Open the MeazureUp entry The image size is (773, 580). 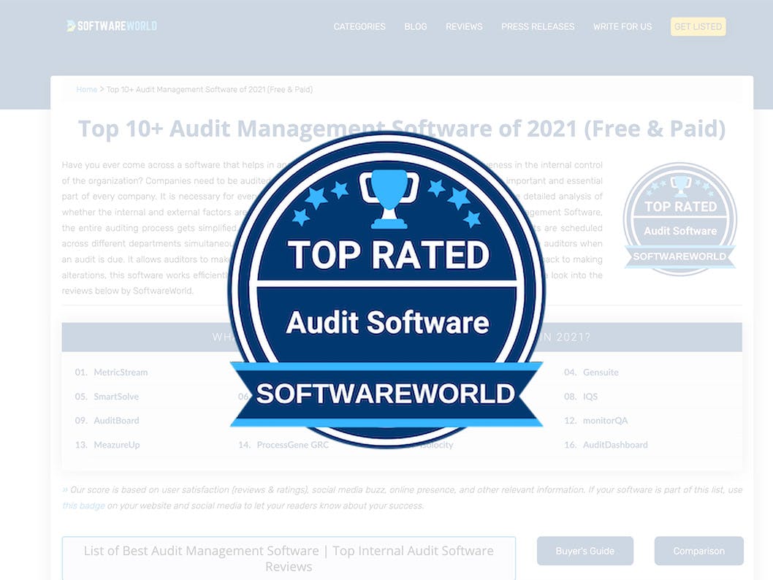117,444
